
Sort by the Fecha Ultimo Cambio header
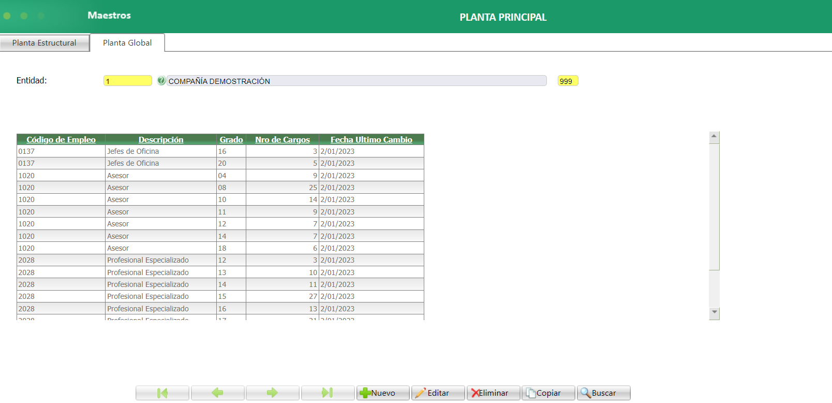372,139
